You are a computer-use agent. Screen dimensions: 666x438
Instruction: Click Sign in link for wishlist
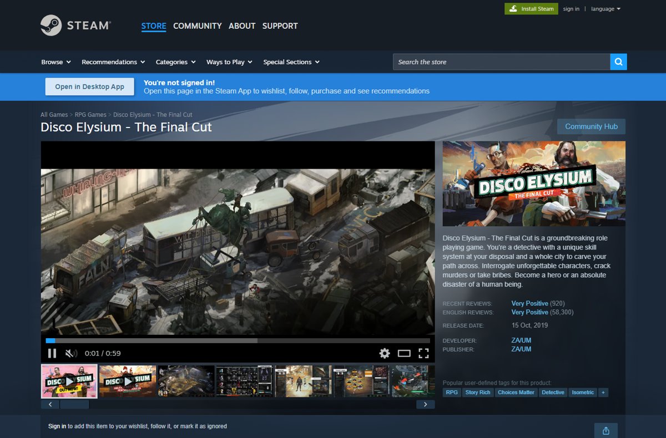coord(57,426)
